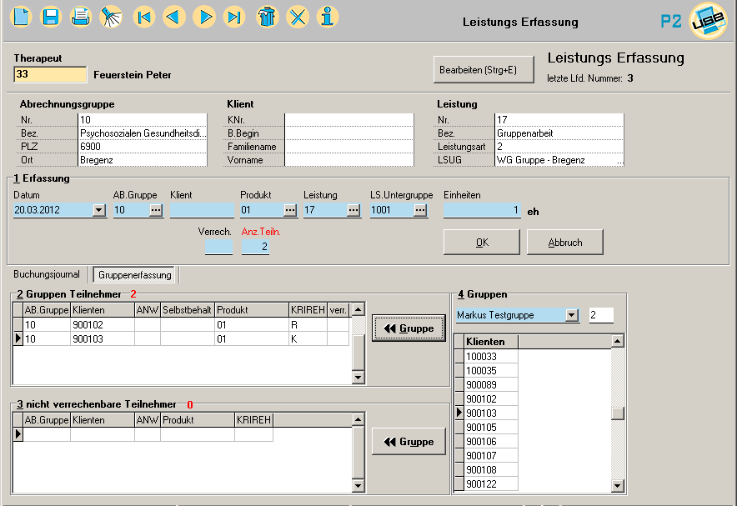This screenshot has height=506, width=737.
Task: Click the new document icon
Action: (x=22, y=16)
